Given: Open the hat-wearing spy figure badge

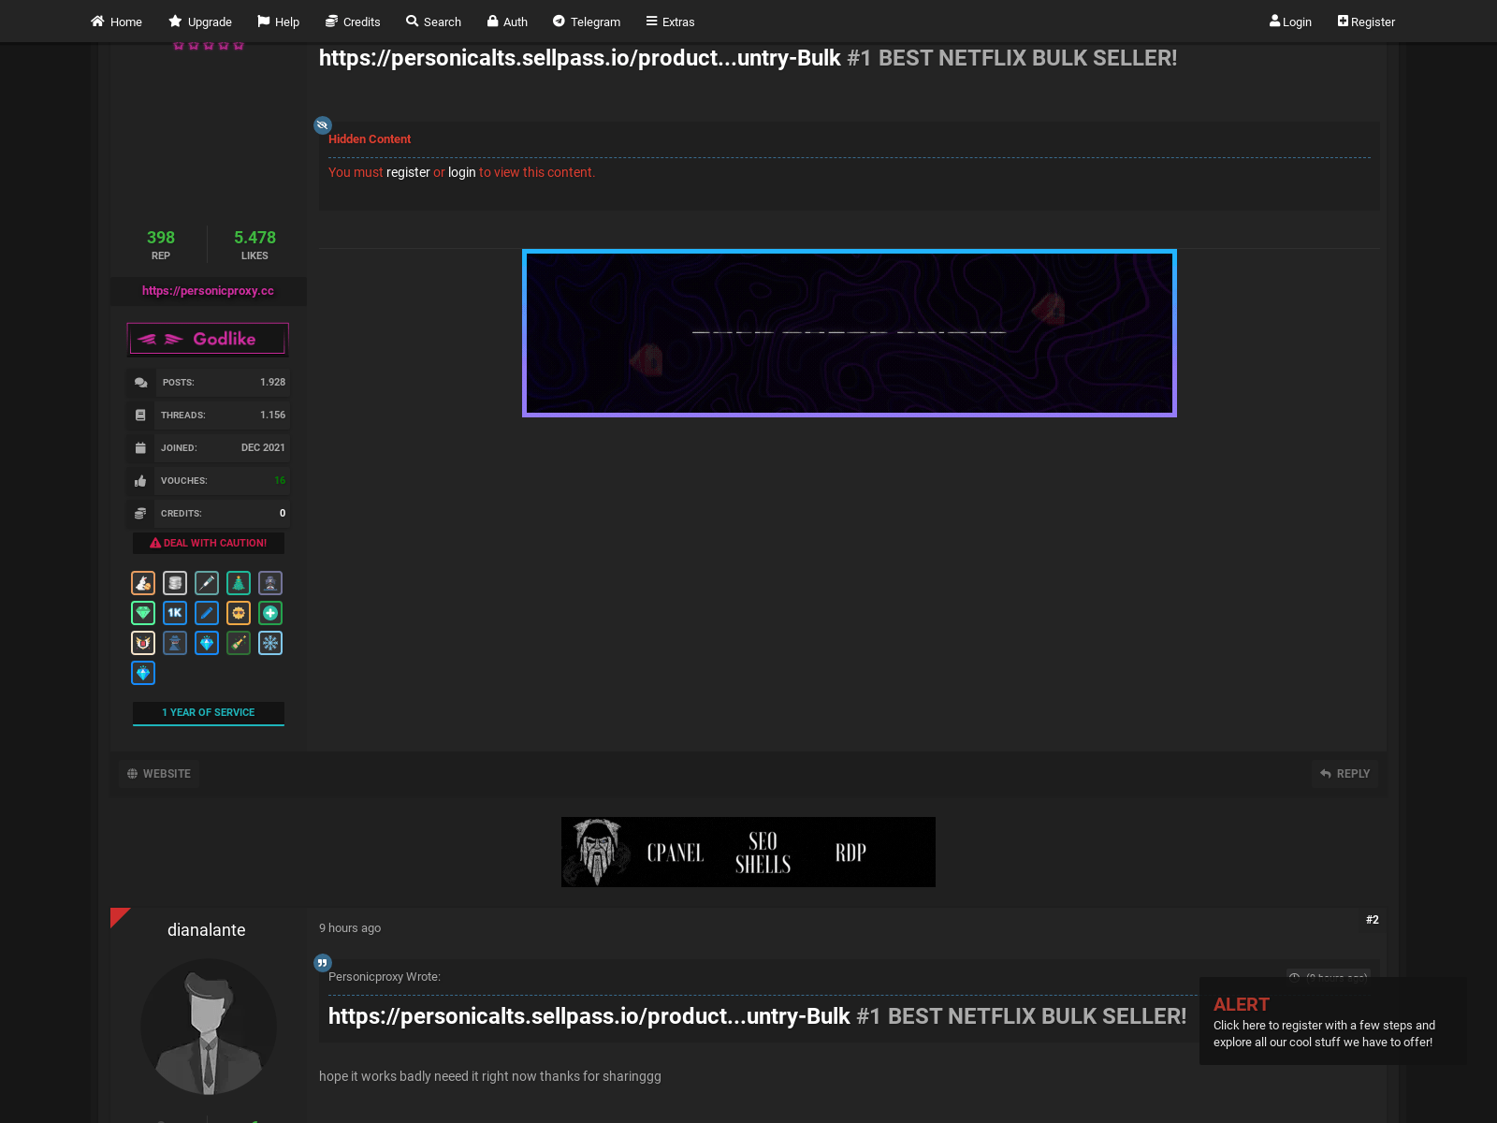Looking at the screenshot, I should [175, 643].
